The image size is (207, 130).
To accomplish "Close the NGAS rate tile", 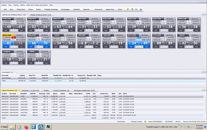I will pyautogui.click(x=199, y=35).
